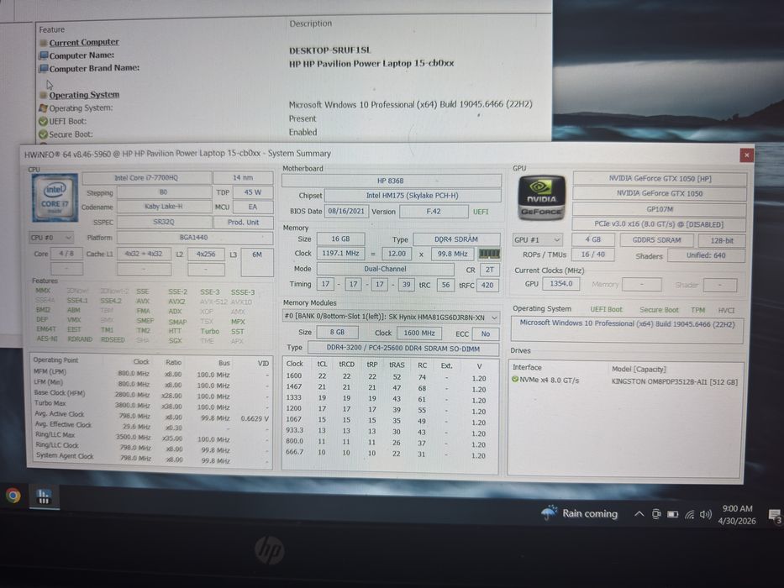Image resolution: width=784 pixels, height=588 pixels.
Task: Click the green UEFI label
Action: click(481, 212)
